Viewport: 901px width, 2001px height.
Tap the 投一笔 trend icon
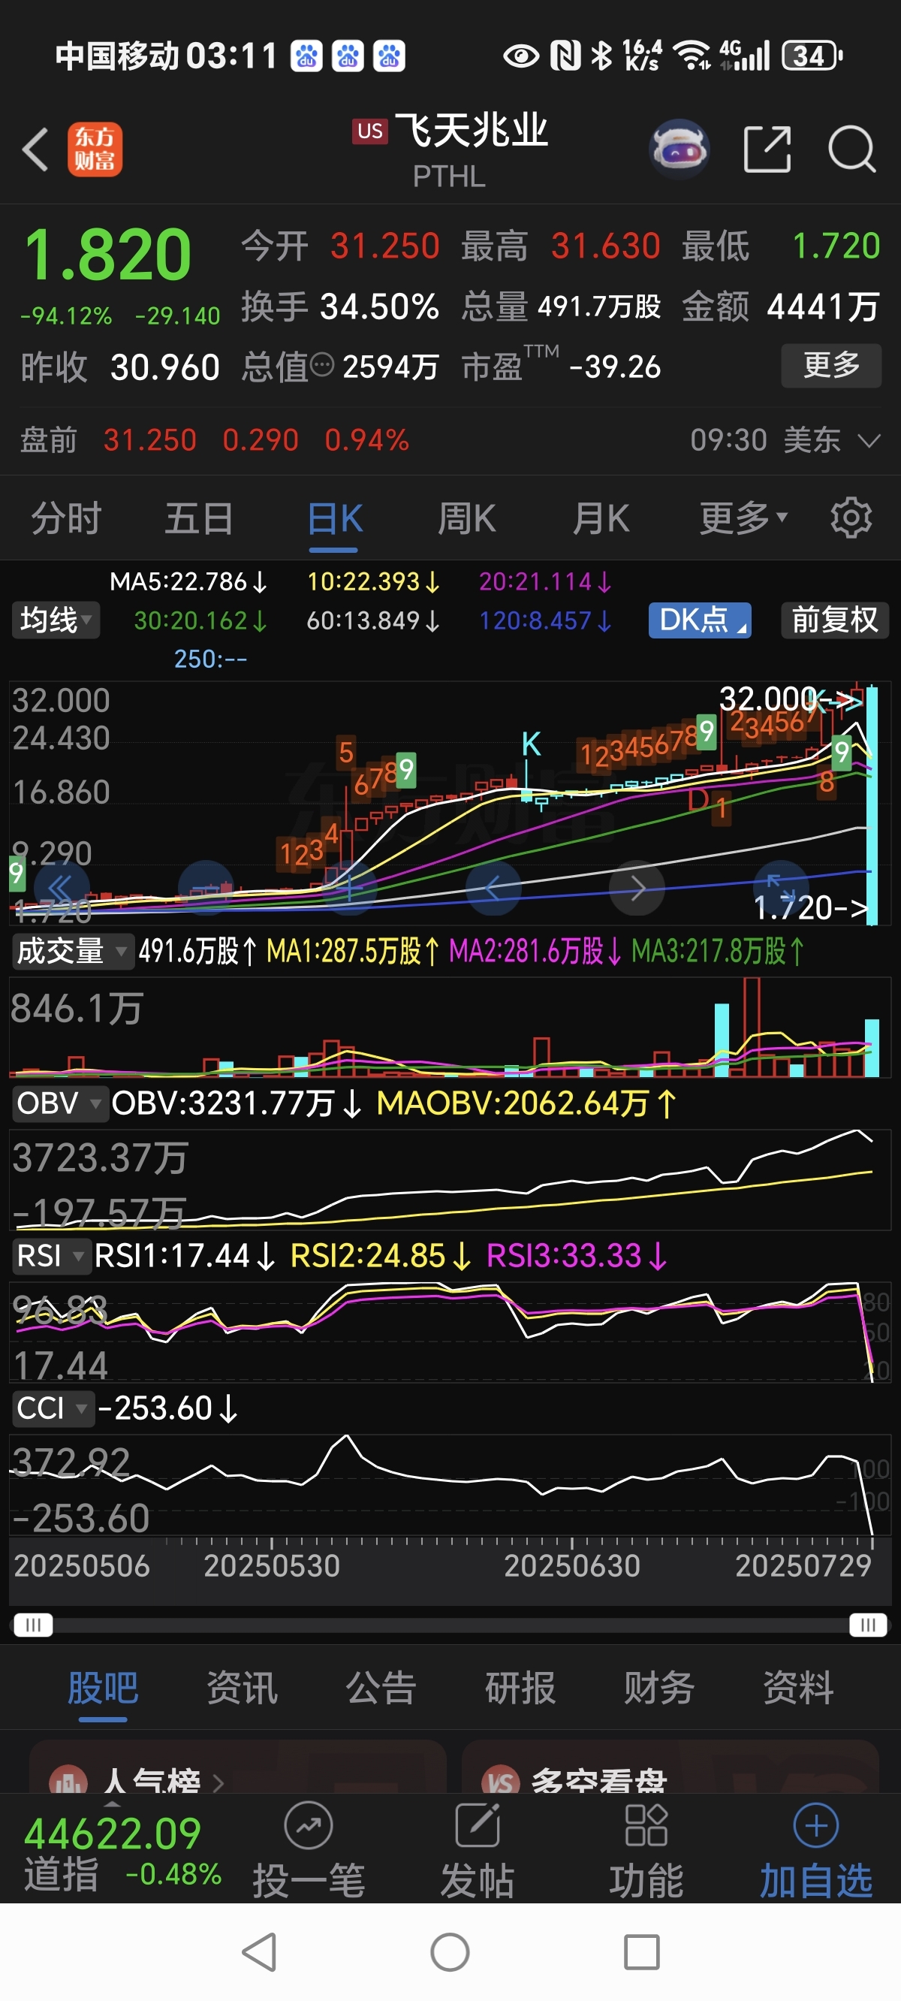[x=309, y=1825]
